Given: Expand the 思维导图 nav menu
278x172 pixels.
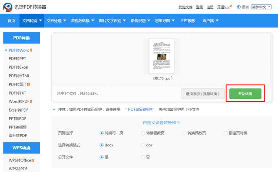Looking at the screenshot, I should [x=165, y=20].
